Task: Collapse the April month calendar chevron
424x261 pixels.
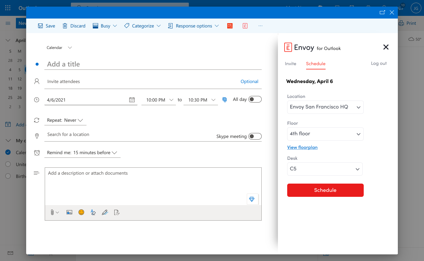Action: click(x=8, y=40)
